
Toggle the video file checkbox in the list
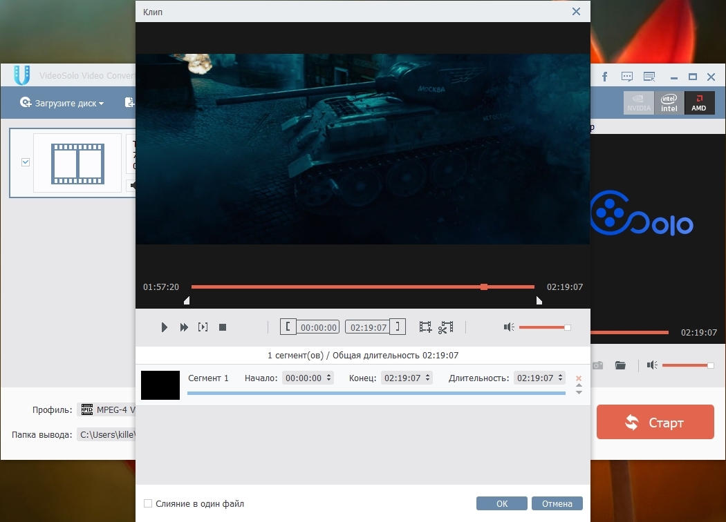coord(26,162)
